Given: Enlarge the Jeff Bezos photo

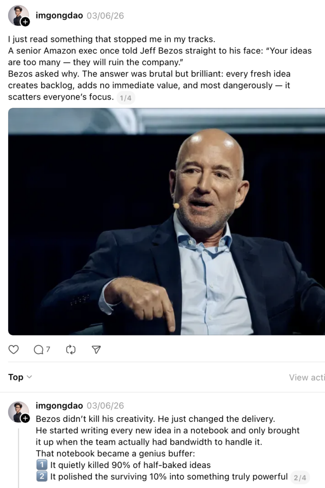Looking at the screenshot, I should click(167, 222).
